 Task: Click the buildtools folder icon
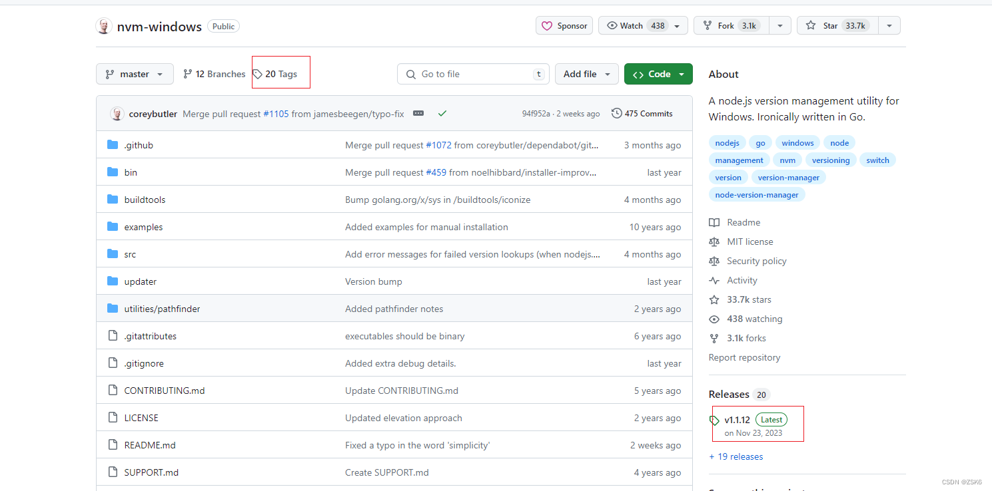click(x=113, y=200)
